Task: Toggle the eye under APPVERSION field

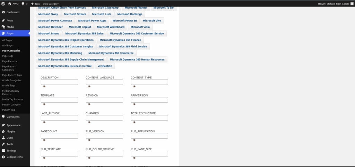Action: [x=134, y=104]
